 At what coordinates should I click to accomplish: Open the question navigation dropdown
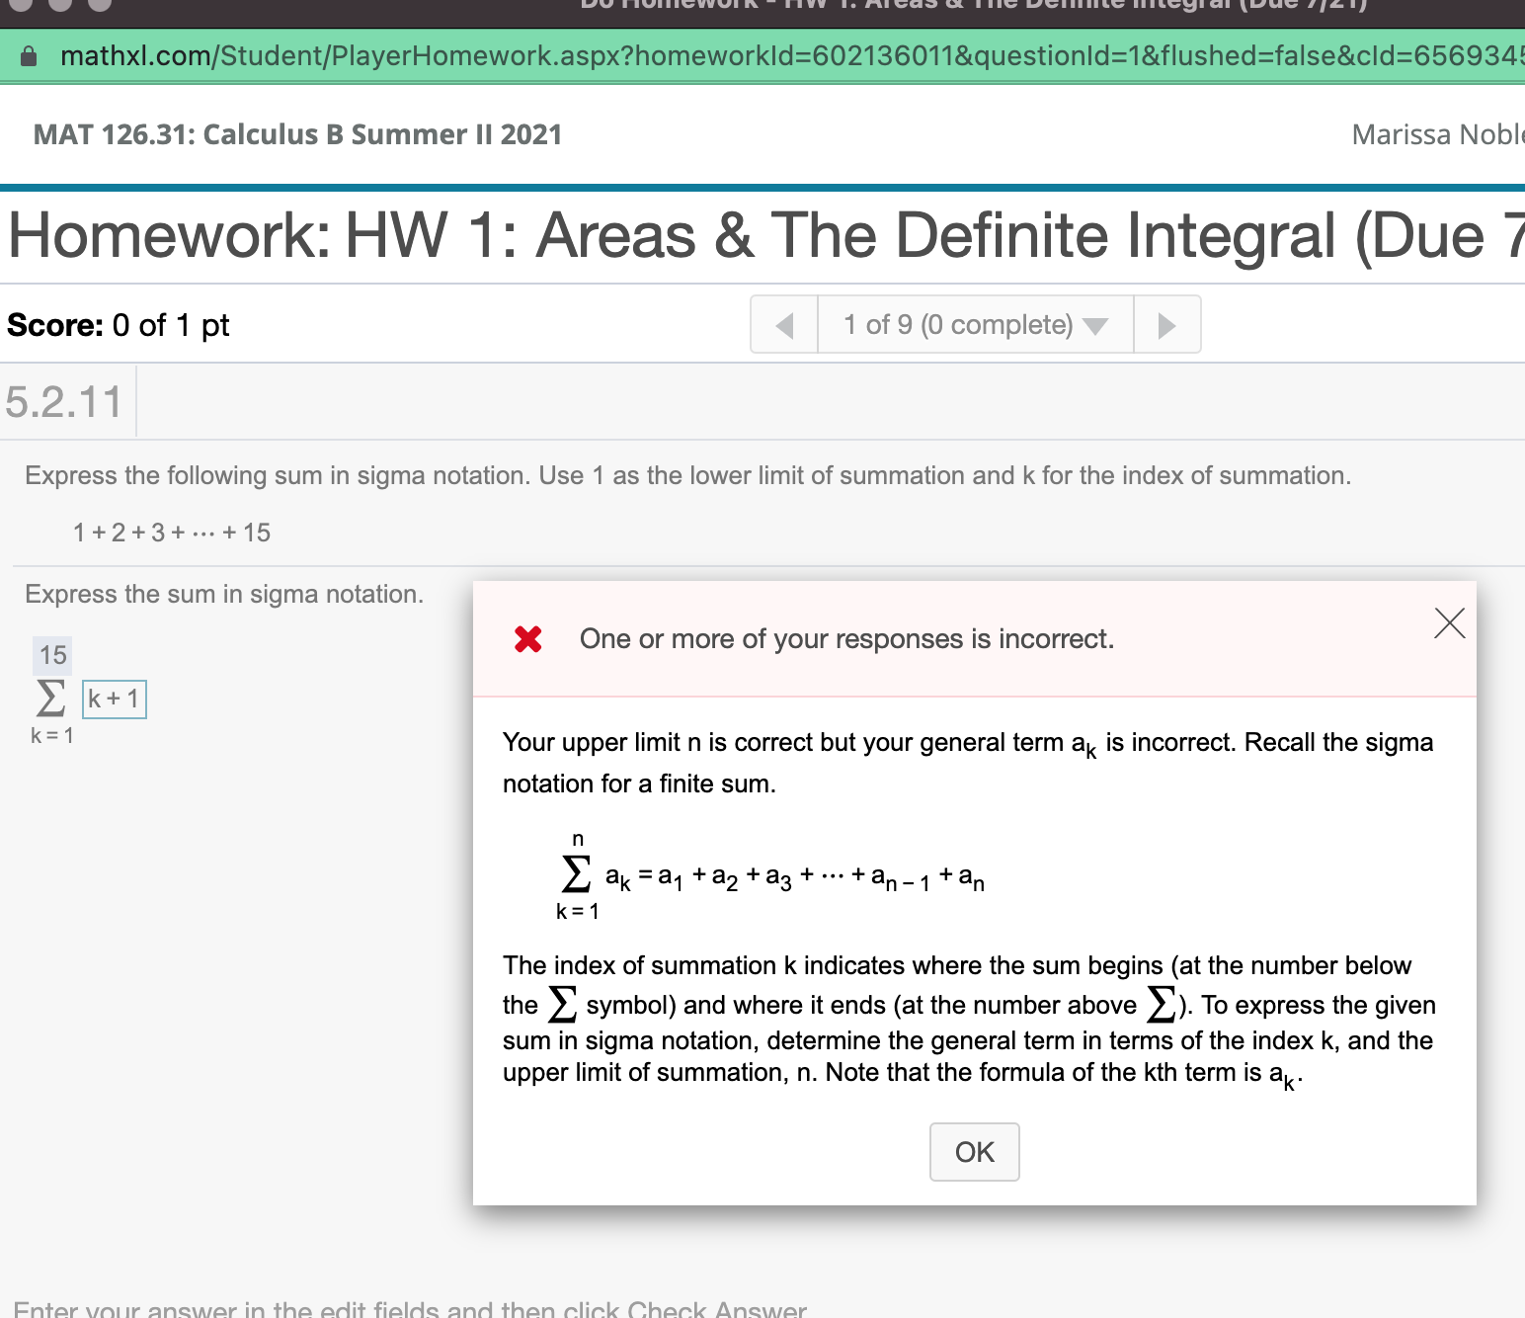[1095, 324]
